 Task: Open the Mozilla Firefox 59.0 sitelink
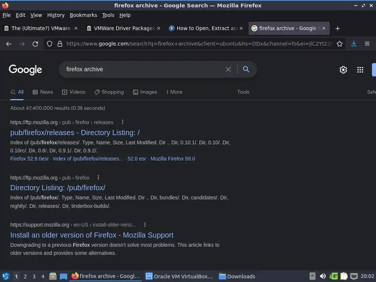[173, 159]
